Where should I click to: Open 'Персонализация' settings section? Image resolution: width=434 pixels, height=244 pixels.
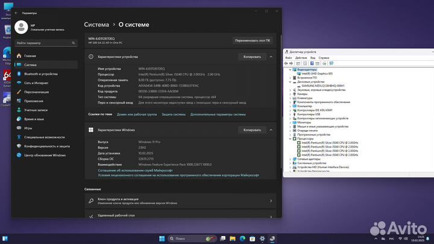tap(36, 92)
